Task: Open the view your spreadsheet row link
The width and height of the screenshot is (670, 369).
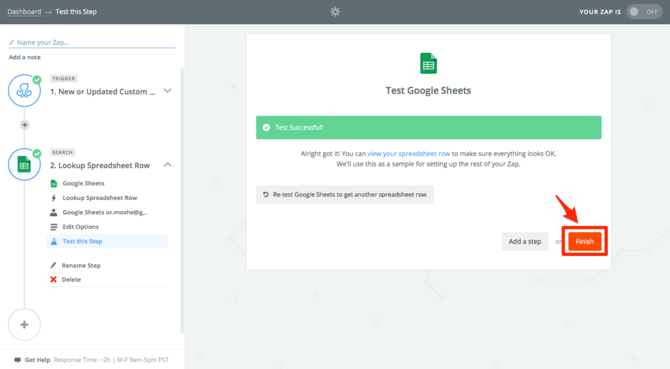Action: (409, 153)
